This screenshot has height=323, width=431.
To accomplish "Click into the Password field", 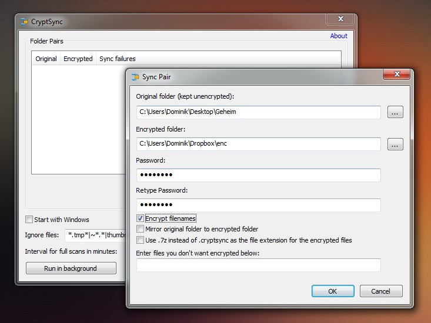I will pyautogui.click(x=258, y=175).
